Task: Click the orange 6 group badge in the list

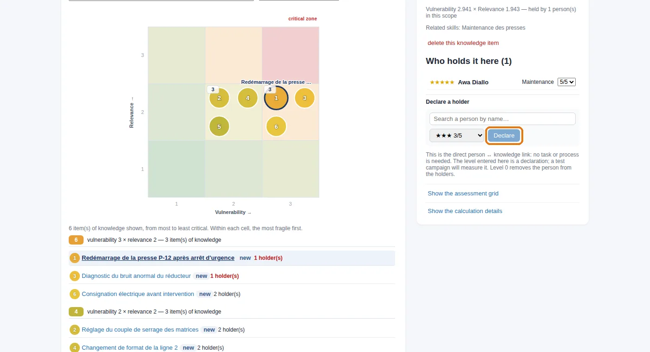Action: 76,240
